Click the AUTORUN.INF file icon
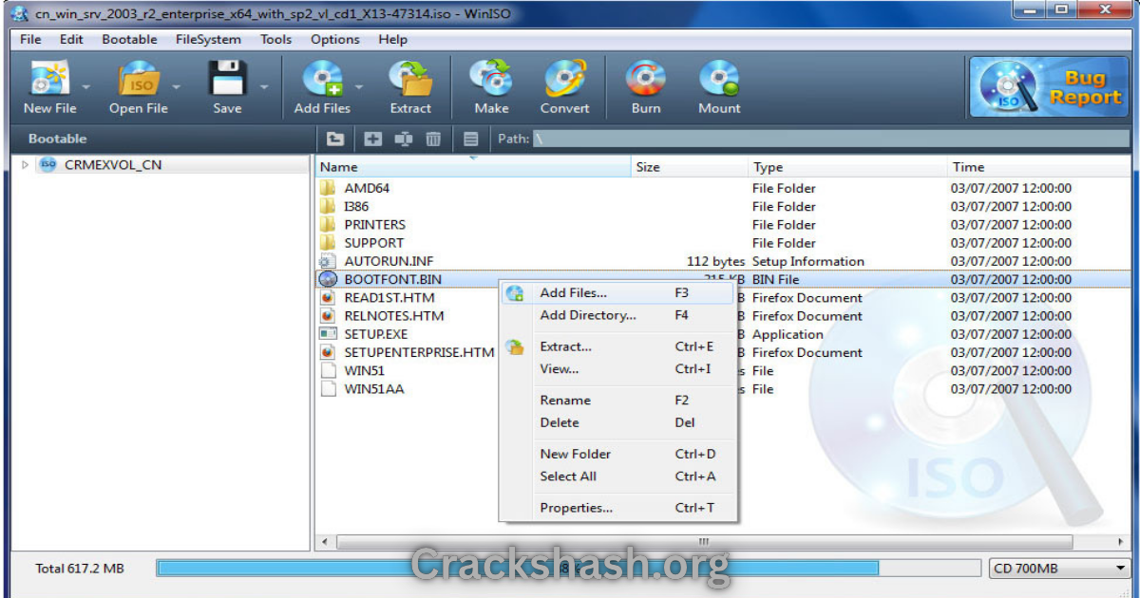Screen dimensions: 1140x598 point(328,261)
